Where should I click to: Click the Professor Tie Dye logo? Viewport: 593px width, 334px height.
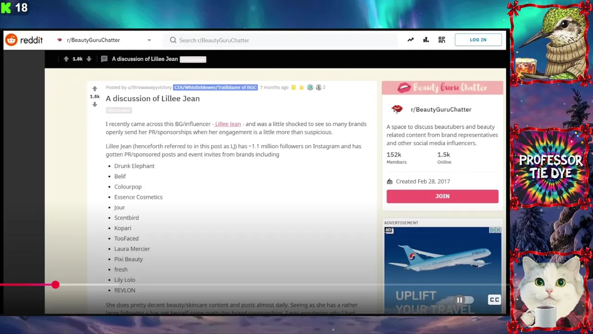pos(551,167)
